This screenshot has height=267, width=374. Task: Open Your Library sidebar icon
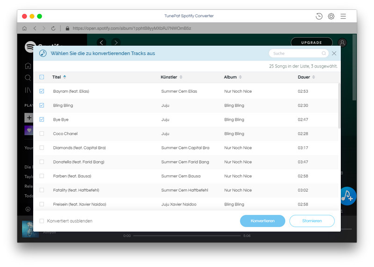[28, 90]
